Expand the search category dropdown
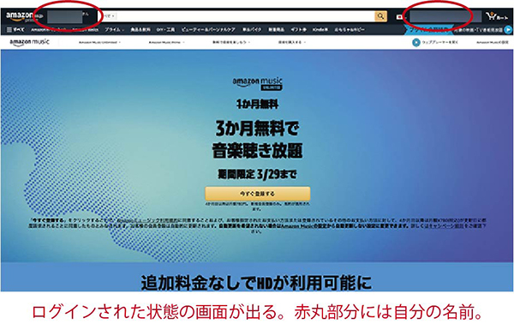This screenshot has width=514, height=324. (109, 15)
